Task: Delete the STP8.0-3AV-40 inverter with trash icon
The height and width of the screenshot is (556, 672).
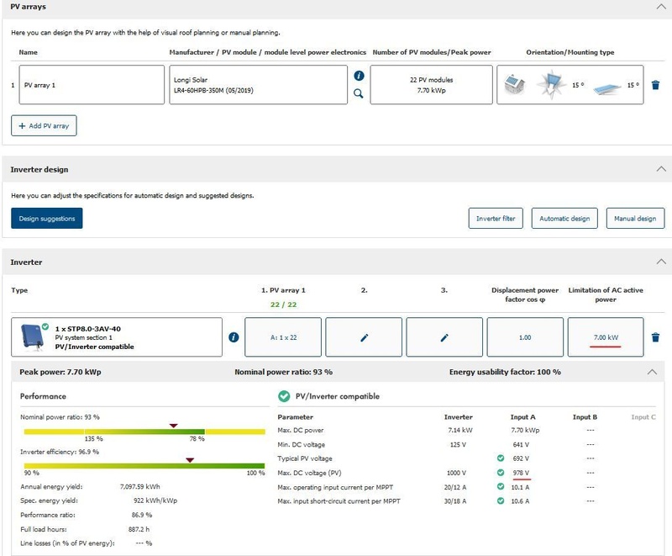Action: (x=655, y=337)
